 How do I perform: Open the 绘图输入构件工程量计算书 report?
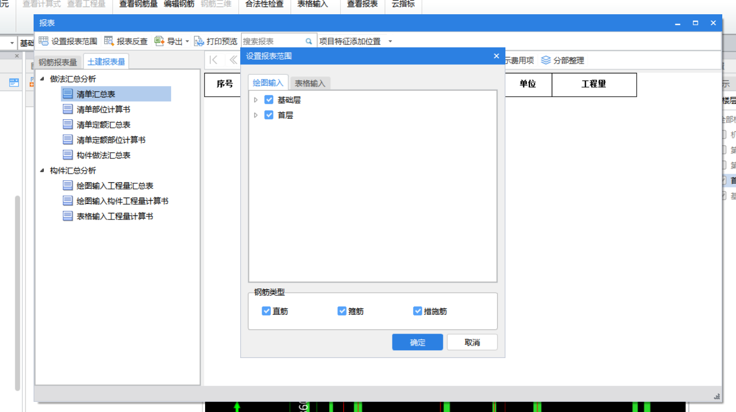pos(122,201)
